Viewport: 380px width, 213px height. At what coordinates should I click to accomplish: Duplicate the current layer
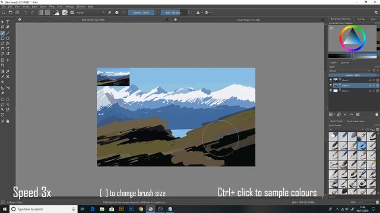pyautogui.click(x=339, y=114)
